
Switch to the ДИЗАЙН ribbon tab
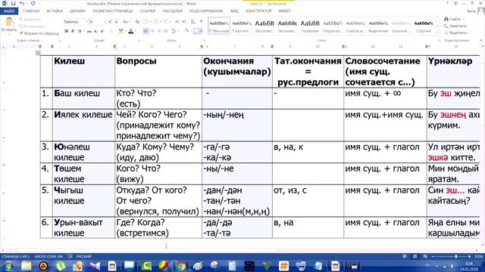77,11
